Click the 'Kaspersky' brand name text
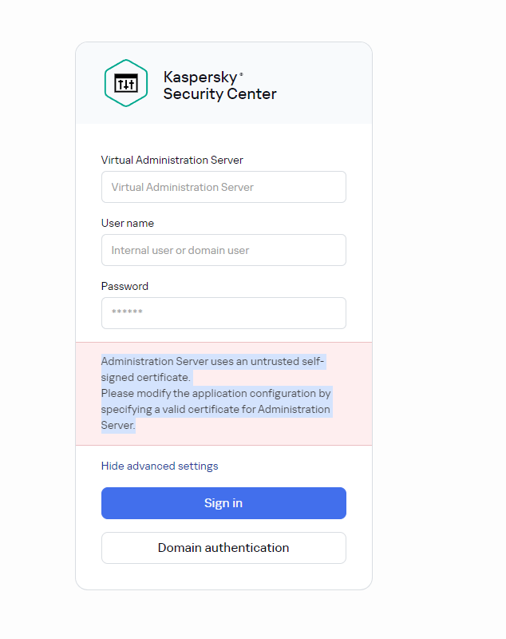The width and height of the screenshot is (506, 639). (x=200, y=77)
